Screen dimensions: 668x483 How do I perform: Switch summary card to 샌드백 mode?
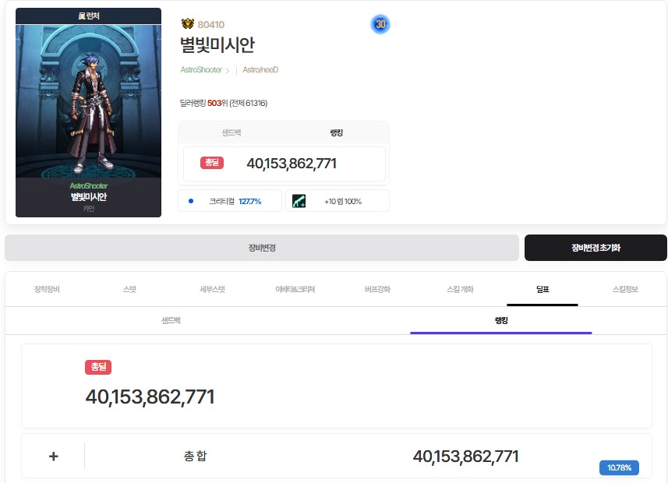pyautogui.click(x=232, y=133)
